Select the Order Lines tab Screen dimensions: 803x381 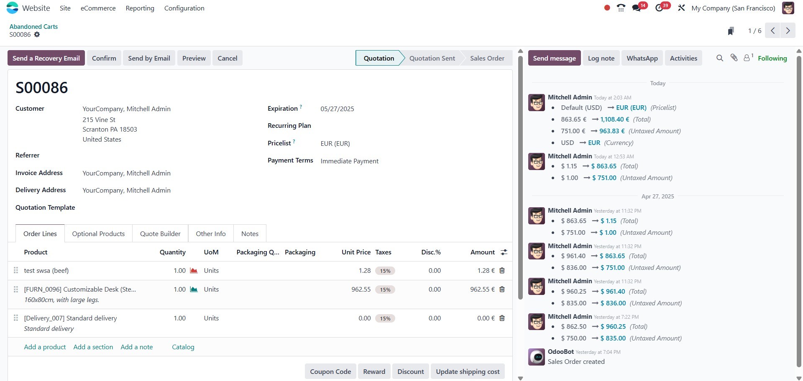pyautogui.click(x=40, y=234)
